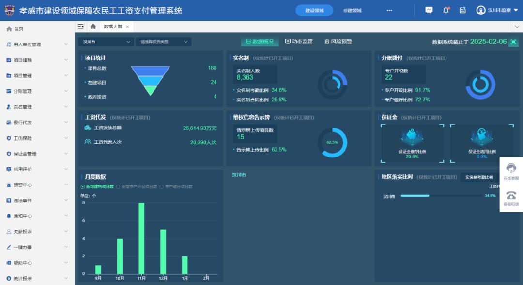Screen dimensions: 523x285
Task: Click the notification bell icon in header
Action: (446, 10)
